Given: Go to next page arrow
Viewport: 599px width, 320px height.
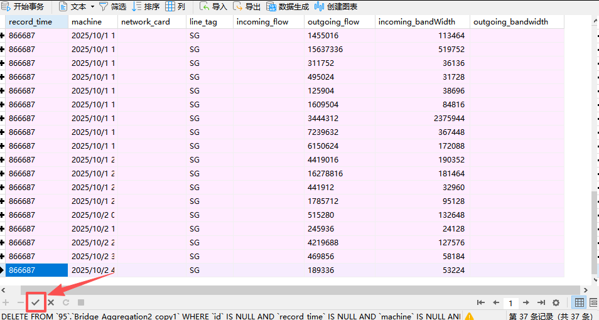Looking at the screenshot, I should (526, 302).
